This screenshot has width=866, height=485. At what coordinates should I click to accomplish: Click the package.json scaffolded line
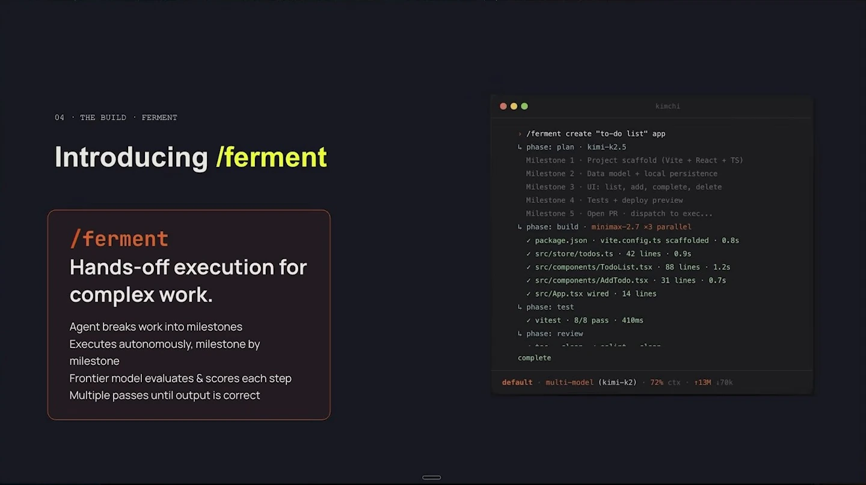632,240
